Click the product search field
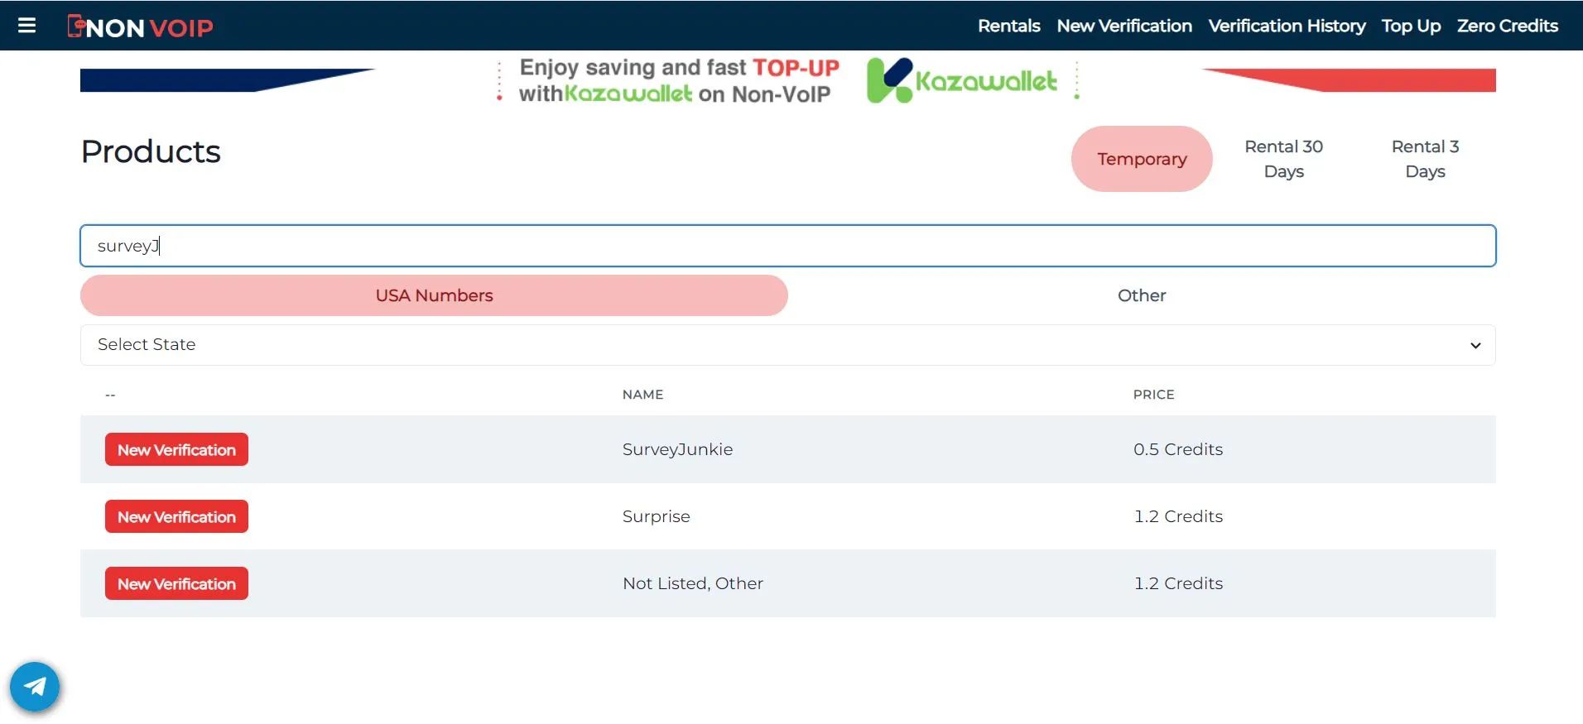 pyautogui.click(x=788, y=246)
